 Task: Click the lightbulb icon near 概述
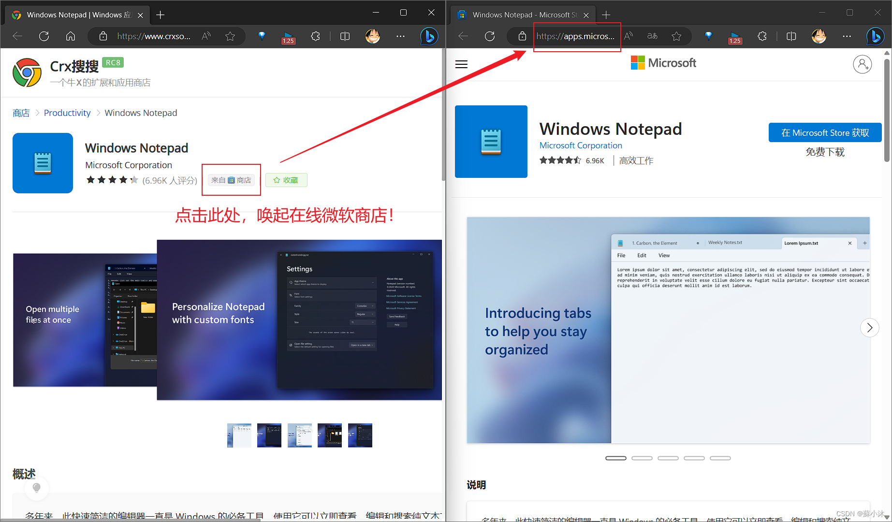(36, 488)
